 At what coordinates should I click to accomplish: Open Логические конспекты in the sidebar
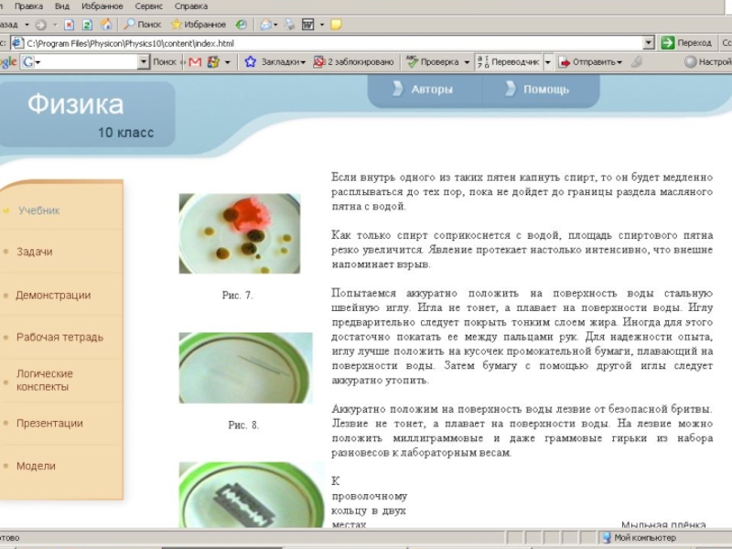45,380
